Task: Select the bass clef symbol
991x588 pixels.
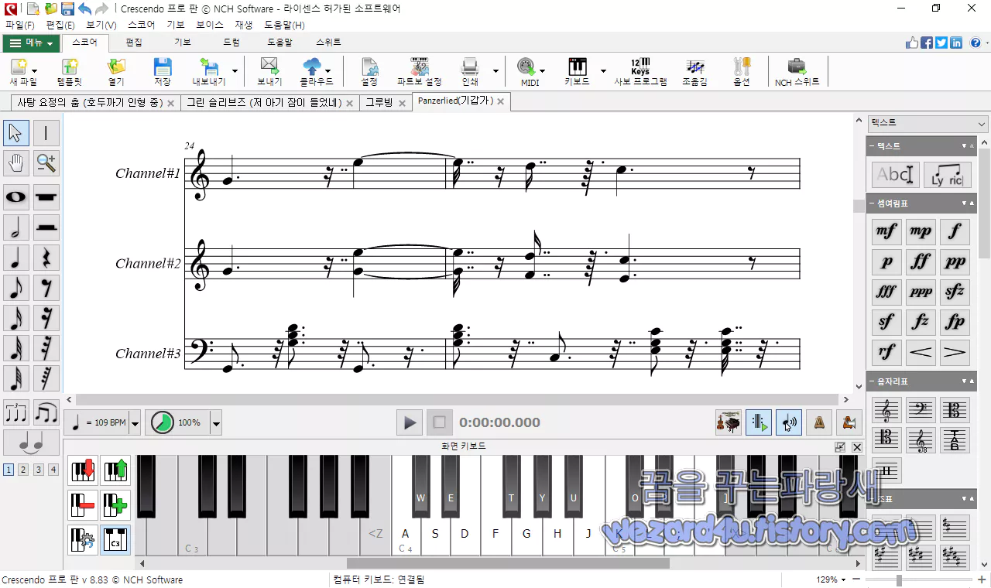Action: [921, 410]
